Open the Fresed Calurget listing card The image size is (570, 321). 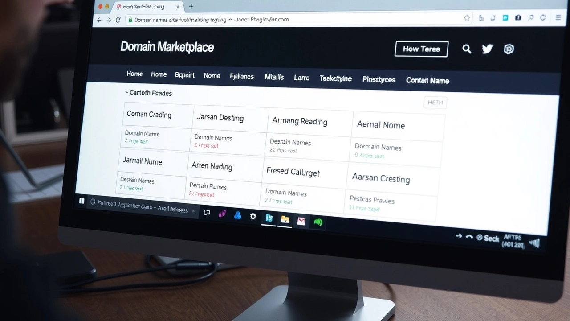click(293, 172)
